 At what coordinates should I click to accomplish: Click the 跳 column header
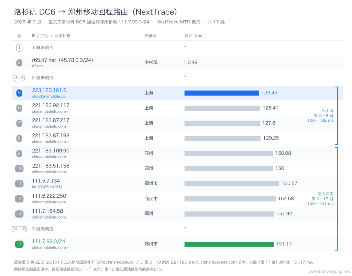click(19, 36)
